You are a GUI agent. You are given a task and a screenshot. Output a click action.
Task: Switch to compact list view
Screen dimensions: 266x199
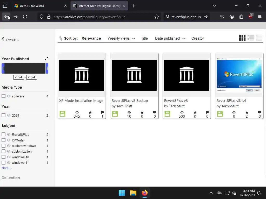pyautogui.click(x=259, y=38)
